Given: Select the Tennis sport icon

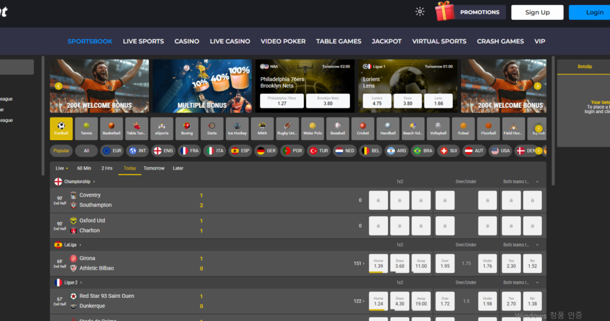Looking at the screenshot, I should (86, 128).
